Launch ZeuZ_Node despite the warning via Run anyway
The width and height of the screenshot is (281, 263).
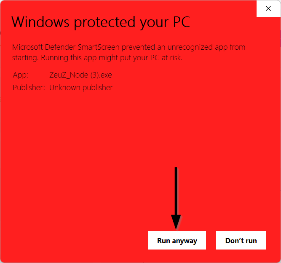pyautogui.click(x=177, y=240)
